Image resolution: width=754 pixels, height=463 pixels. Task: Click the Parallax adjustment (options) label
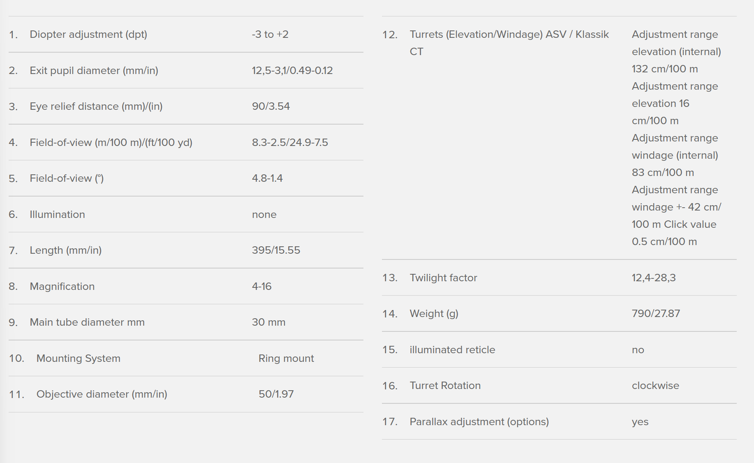click(x=479, y=422)
